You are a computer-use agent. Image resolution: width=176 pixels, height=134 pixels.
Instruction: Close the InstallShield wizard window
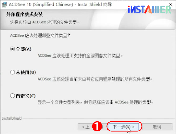(x=171, y=4)
